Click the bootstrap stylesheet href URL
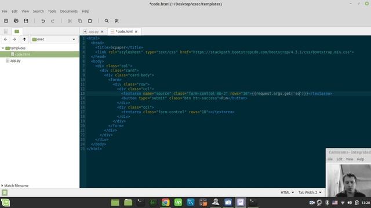 tap(271, 52)
